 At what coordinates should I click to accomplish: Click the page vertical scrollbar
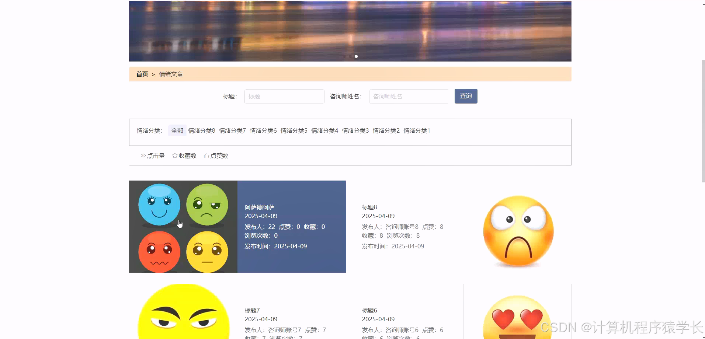point(703,122)
